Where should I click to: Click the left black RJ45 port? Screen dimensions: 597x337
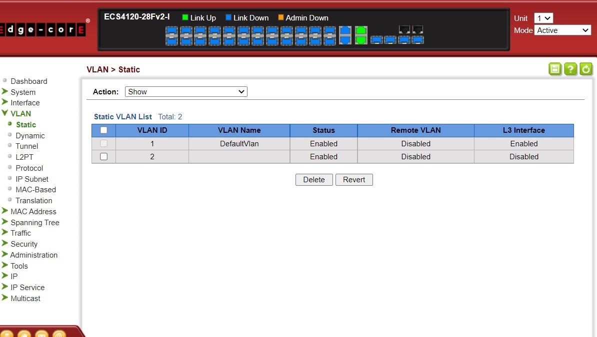404,29
